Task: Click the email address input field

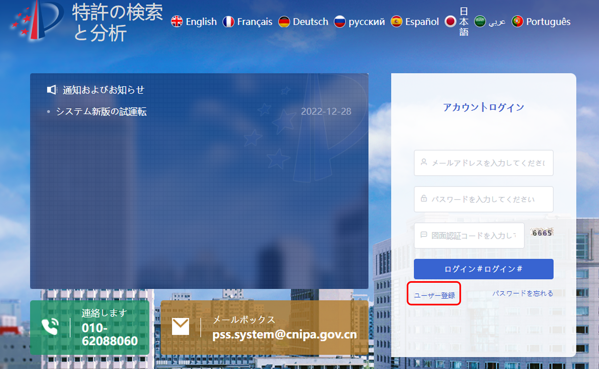Action: pos(483,163)
